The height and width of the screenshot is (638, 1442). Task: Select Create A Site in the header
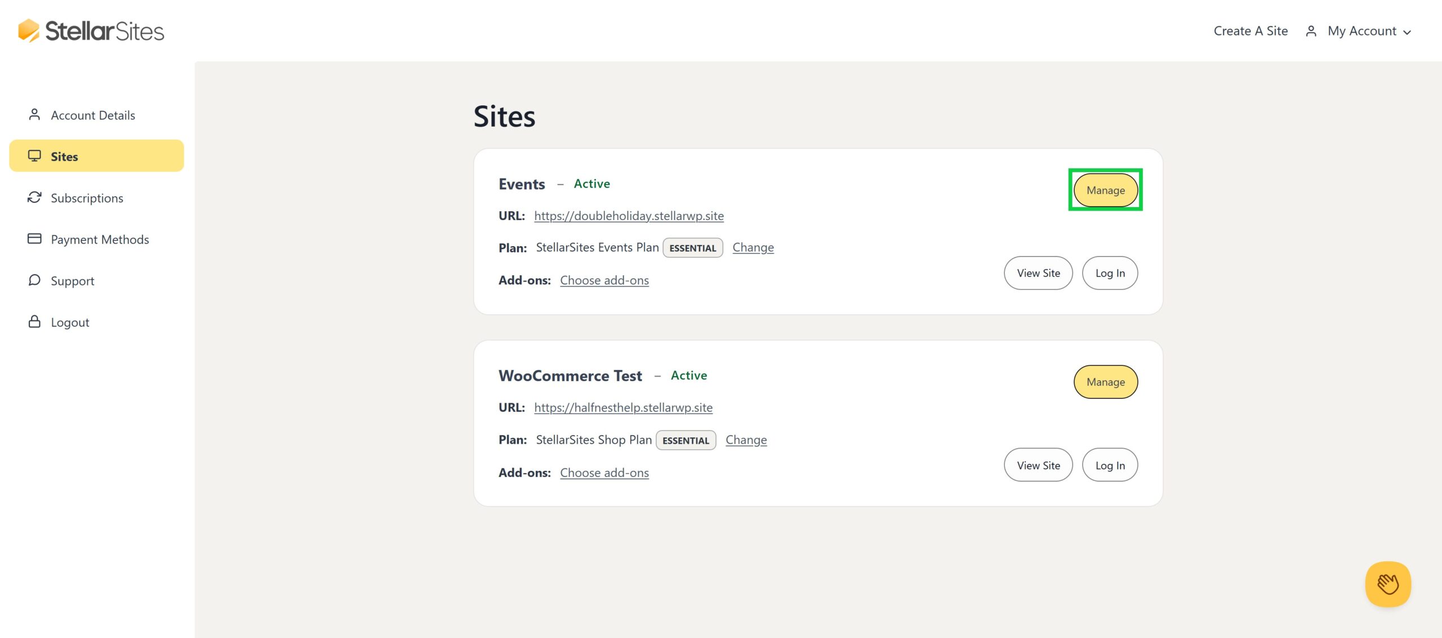1250,31
